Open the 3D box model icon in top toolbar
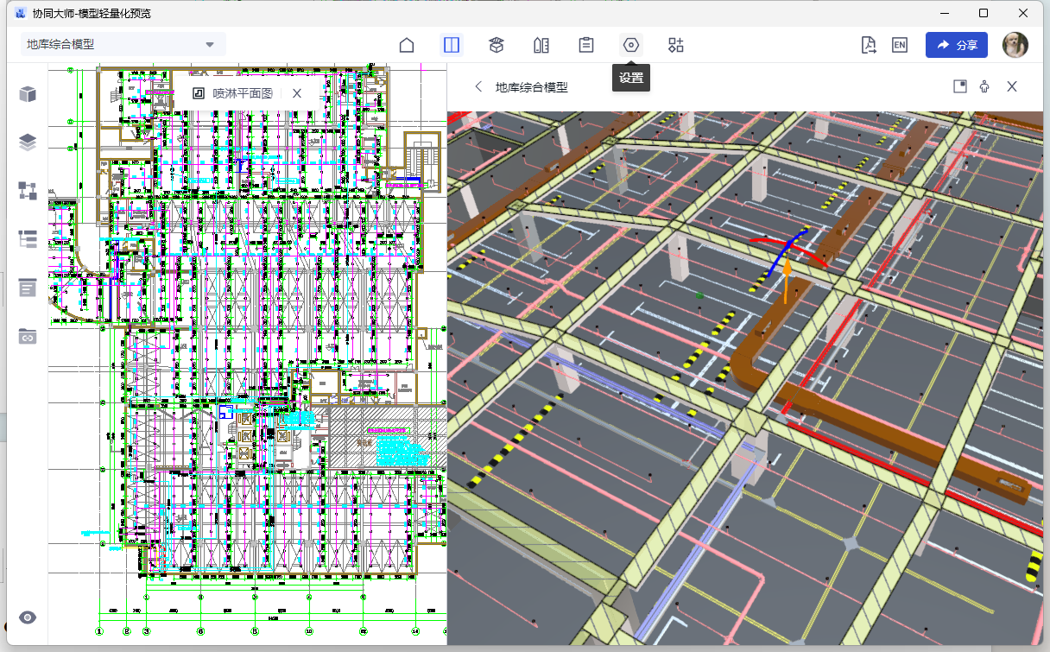Image resolution: width=1050 pixels, height=652 pixels. click(x=497, y=45)
